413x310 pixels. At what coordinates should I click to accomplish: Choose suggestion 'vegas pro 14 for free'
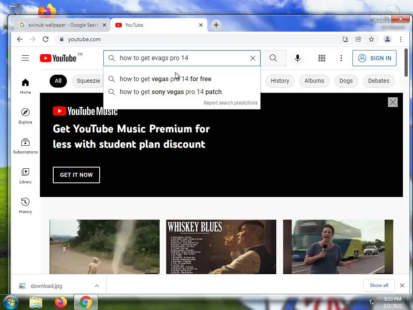182,79
